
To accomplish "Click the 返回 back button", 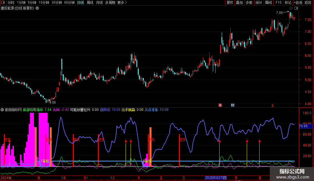I will (308, 3).
